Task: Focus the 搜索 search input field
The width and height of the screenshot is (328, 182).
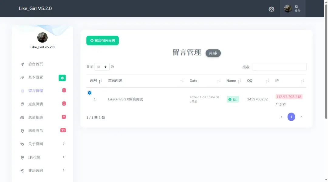Action: [x=279, y=67]
